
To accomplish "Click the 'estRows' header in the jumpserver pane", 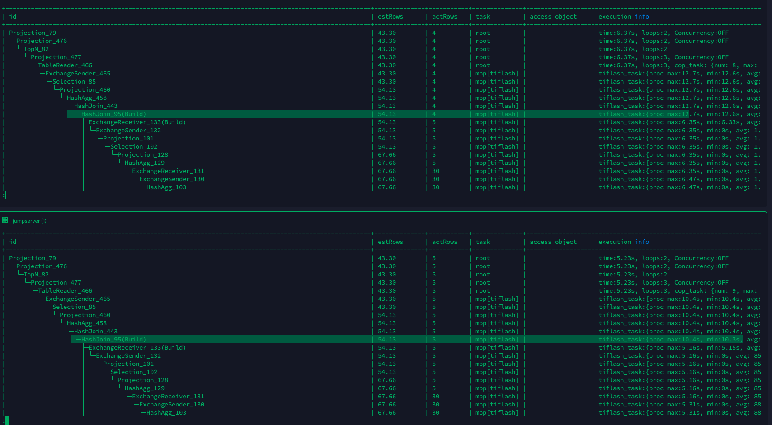I will click(x=391, y=242).
